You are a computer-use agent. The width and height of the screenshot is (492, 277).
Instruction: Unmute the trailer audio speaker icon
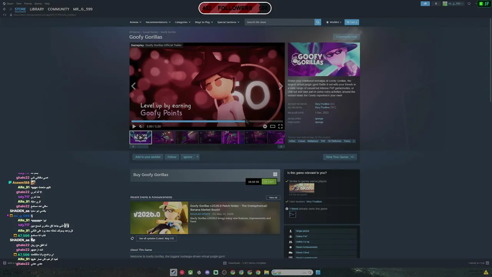141,126
